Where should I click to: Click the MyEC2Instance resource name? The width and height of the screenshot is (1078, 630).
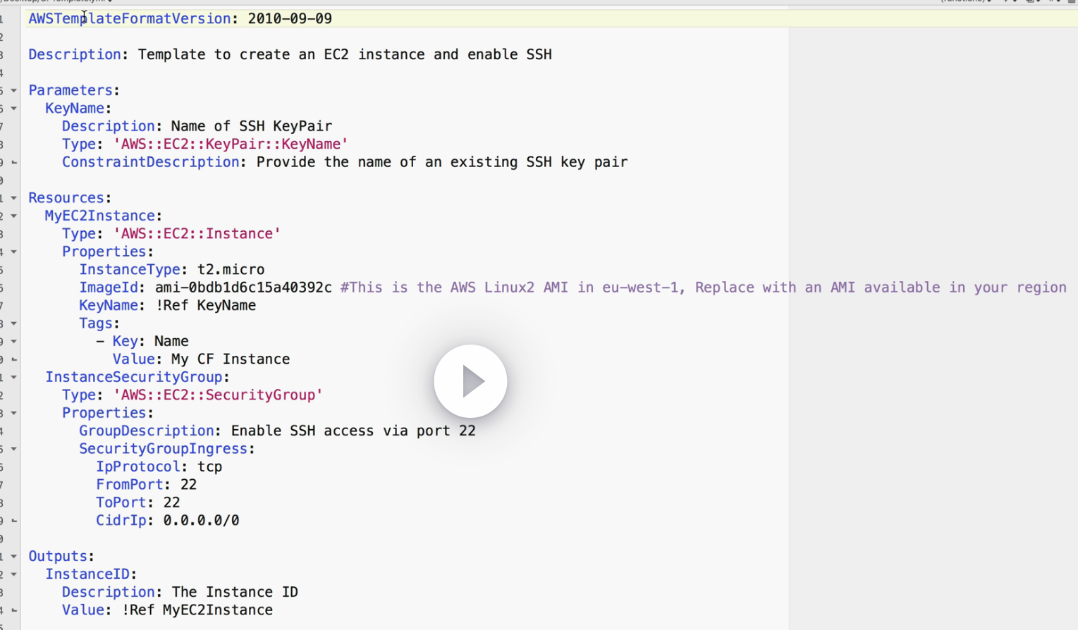tap(100, 216)
